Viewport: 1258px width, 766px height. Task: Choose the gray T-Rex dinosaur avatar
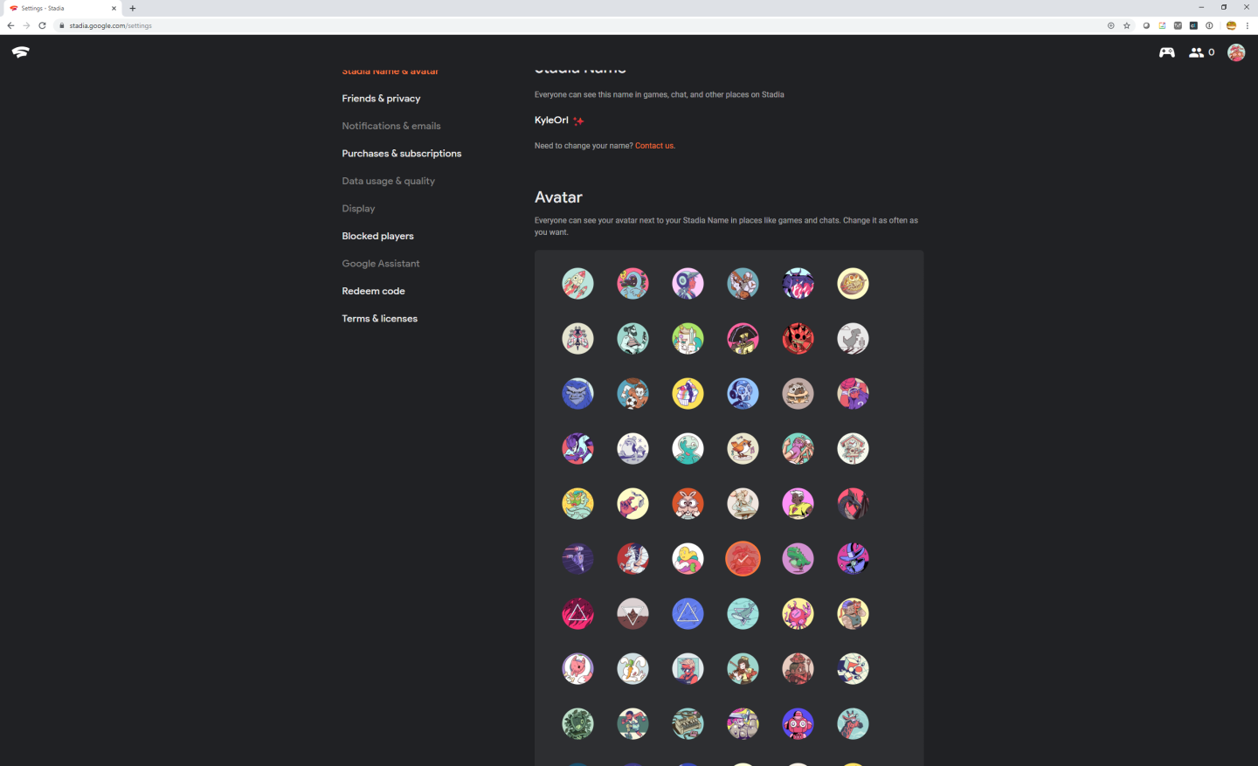tap(853, 339)
